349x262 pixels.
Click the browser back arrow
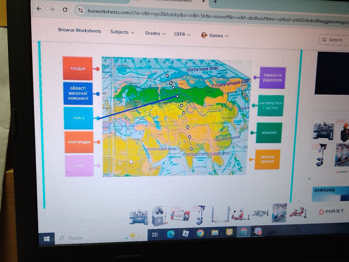(x=39, y=9)
